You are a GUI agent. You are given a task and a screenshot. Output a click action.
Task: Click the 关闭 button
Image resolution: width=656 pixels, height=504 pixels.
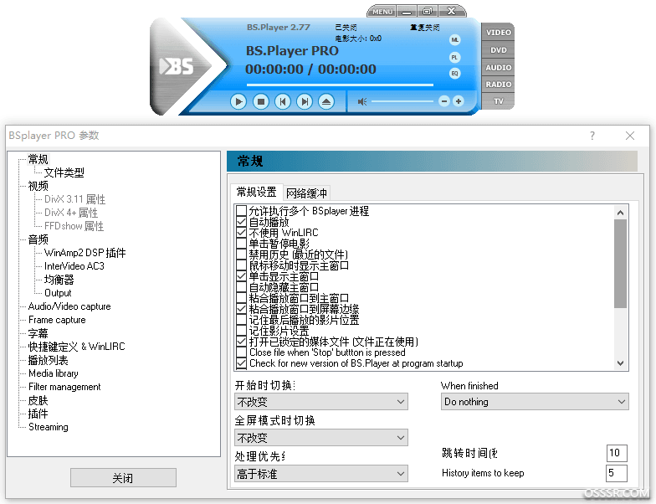tap(123, 477)
